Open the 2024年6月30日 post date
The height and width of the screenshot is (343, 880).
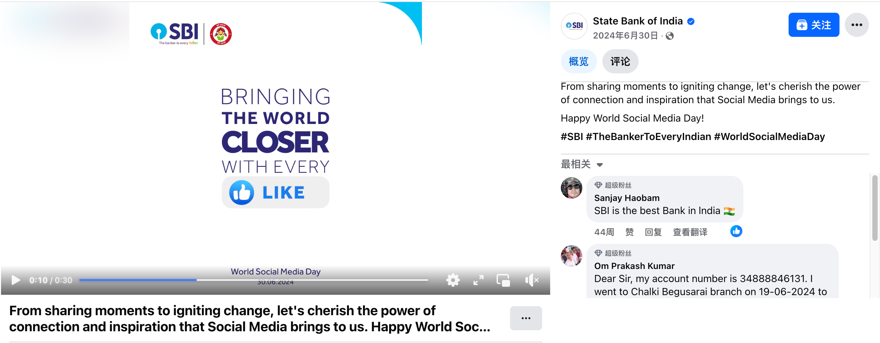(625, 36)
